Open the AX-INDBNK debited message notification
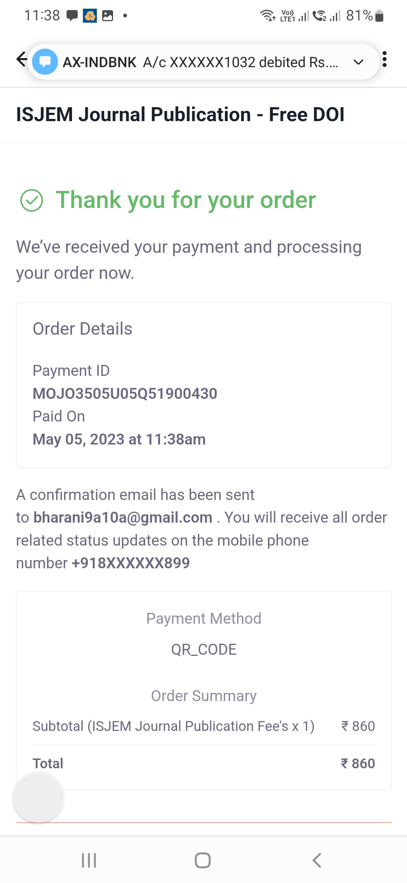Viewport: 407px width, 883px height. click(x=200, y=62)
